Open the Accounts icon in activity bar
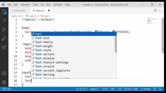This screenshot has height=93, width=166. 4,73
